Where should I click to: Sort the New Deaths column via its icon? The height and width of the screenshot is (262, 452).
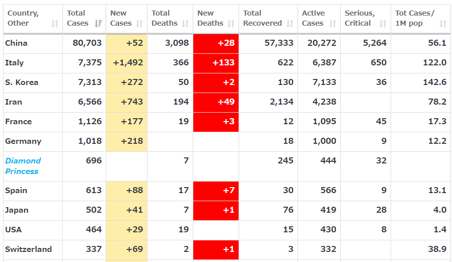point(231,24)
